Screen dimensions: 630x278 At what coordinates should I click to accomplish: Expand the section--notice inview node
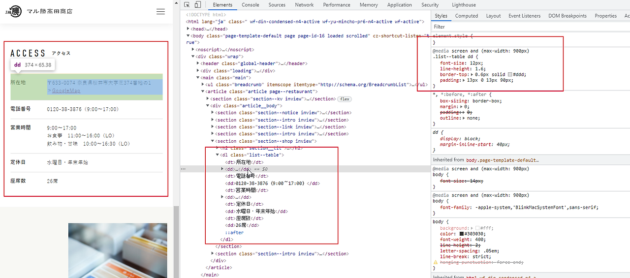[213, 113]
